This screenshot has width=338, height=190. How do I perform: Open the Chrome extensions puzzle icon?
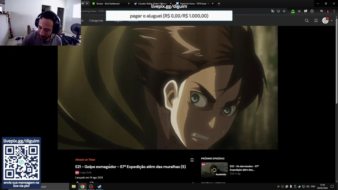click(312, 11)
